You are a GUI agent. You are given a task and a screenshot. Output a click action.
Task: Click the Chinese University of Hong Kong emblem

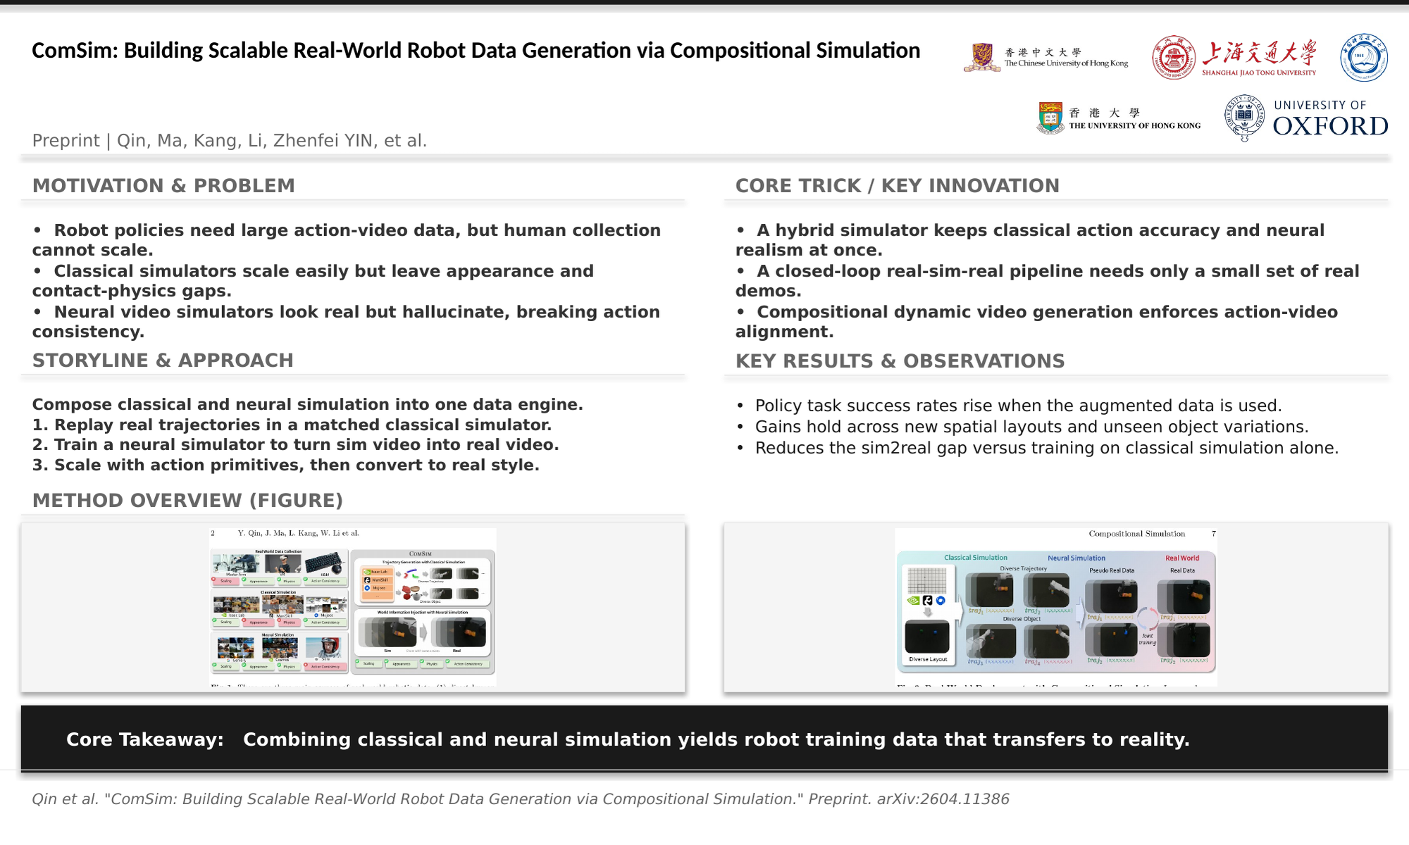pyautogui.click(x=982, y=58)
